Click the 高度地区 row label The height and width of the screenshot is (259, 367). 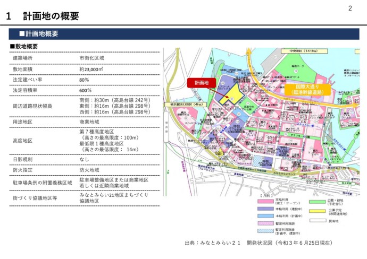coord(23,141)
